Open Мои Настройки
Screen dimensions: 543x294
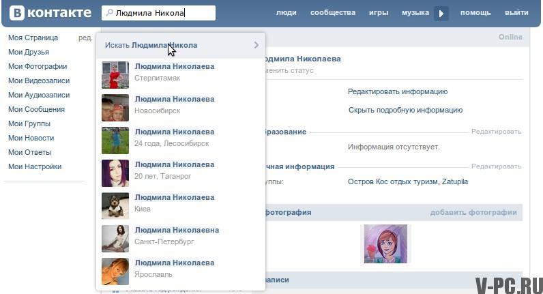click(x=35, y=166)
